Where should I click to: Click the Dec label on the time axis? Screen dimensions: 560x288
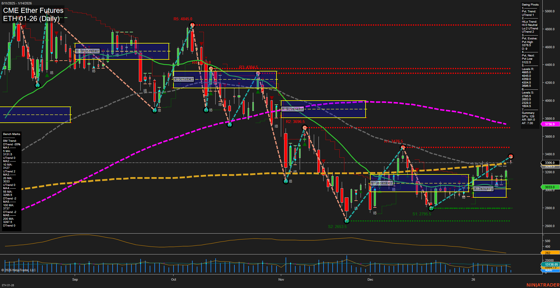point(371,279)
